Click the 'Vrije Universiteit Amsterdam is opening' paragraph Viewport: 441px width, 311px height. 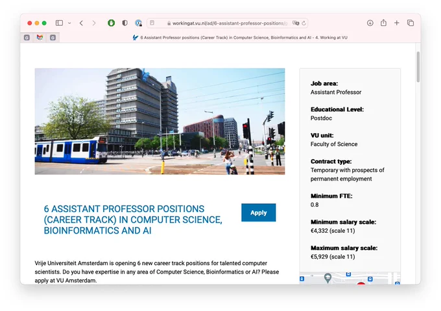tap(157, 272)
